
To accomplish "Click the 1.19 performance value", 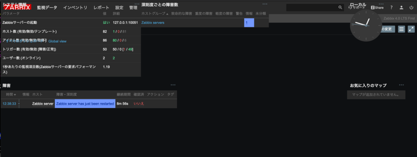I will click(x=106, y=67).
